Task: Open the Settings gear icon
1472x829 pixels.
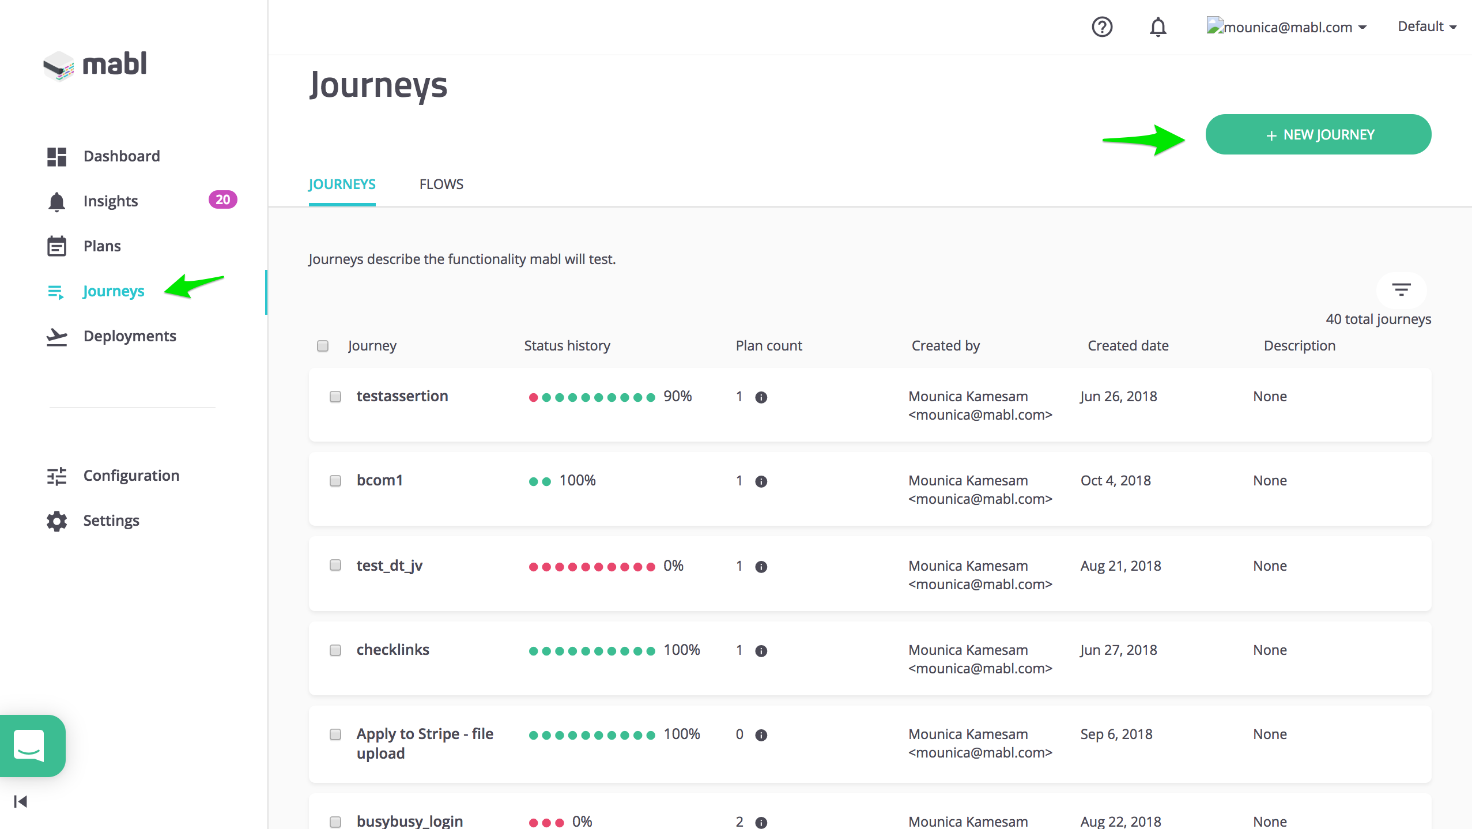Action: [x=56, y=521]
